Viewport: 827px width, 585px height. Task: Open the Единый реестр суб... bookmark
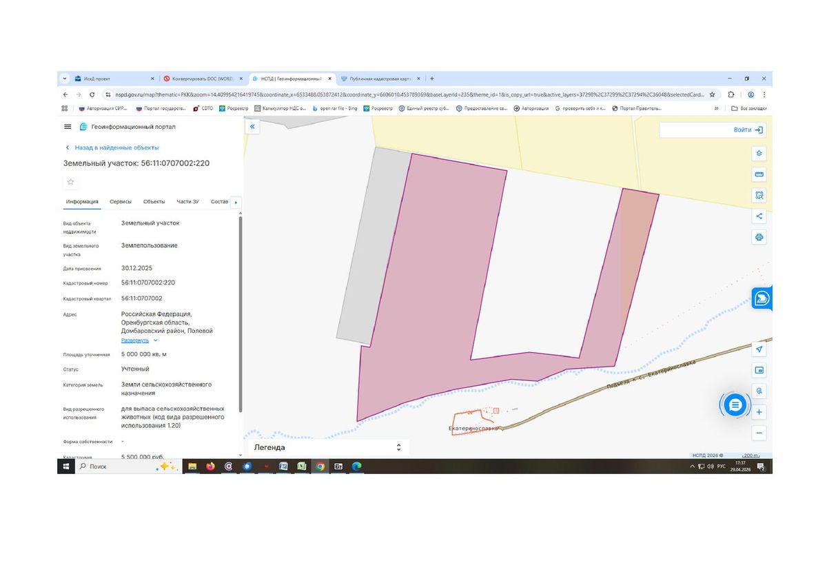click(x=425, y=108)
